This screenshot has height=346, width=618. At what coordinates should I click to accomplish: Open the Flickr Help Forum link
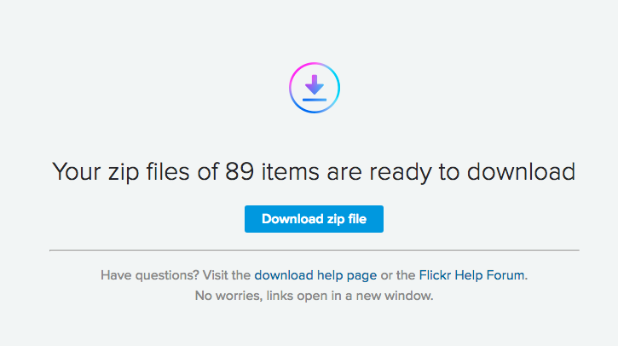coord(471,275)
